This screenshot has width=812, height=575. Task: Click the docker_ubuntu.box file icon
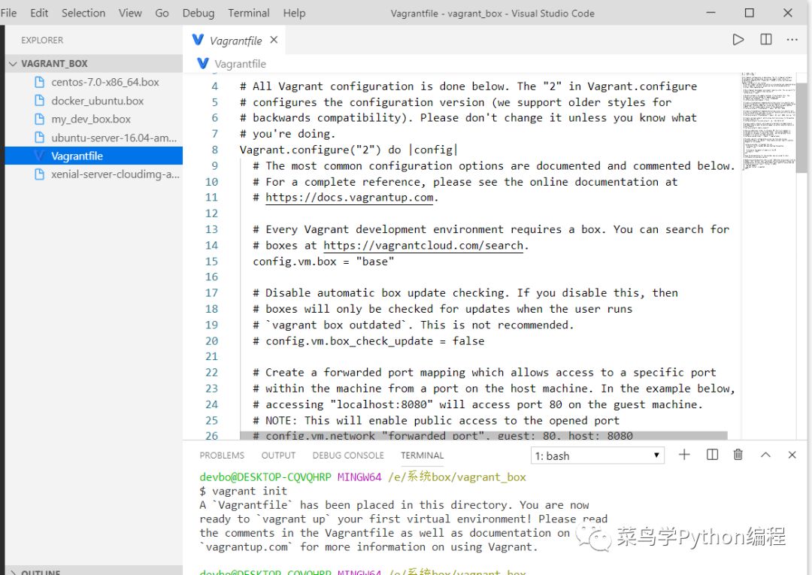pyautogui.click(x=39, y=101)
